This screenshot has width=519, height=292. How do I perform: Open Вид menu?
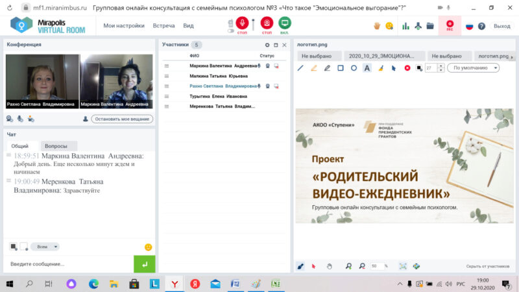point(188,25)
